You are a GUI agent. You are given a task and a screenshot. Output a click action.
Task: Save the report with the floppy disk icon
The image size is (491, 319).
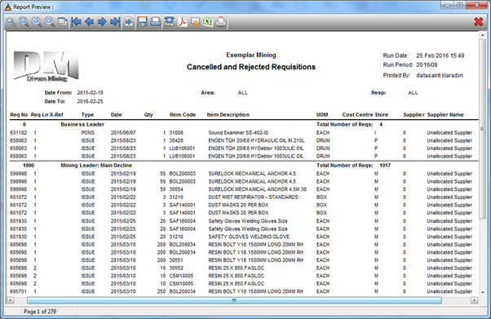tap(143, 22)
